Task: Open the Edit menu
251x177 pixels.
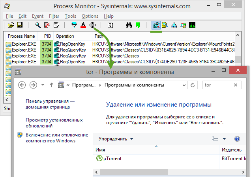Action: click(x=22, y=16)
